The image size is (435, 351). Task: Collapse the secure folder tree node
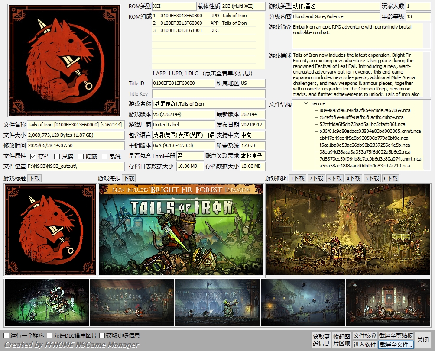tap(306, 103)
